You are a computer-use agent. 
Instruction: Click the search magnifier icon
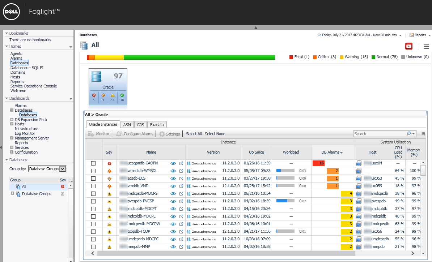coord(408,133)
